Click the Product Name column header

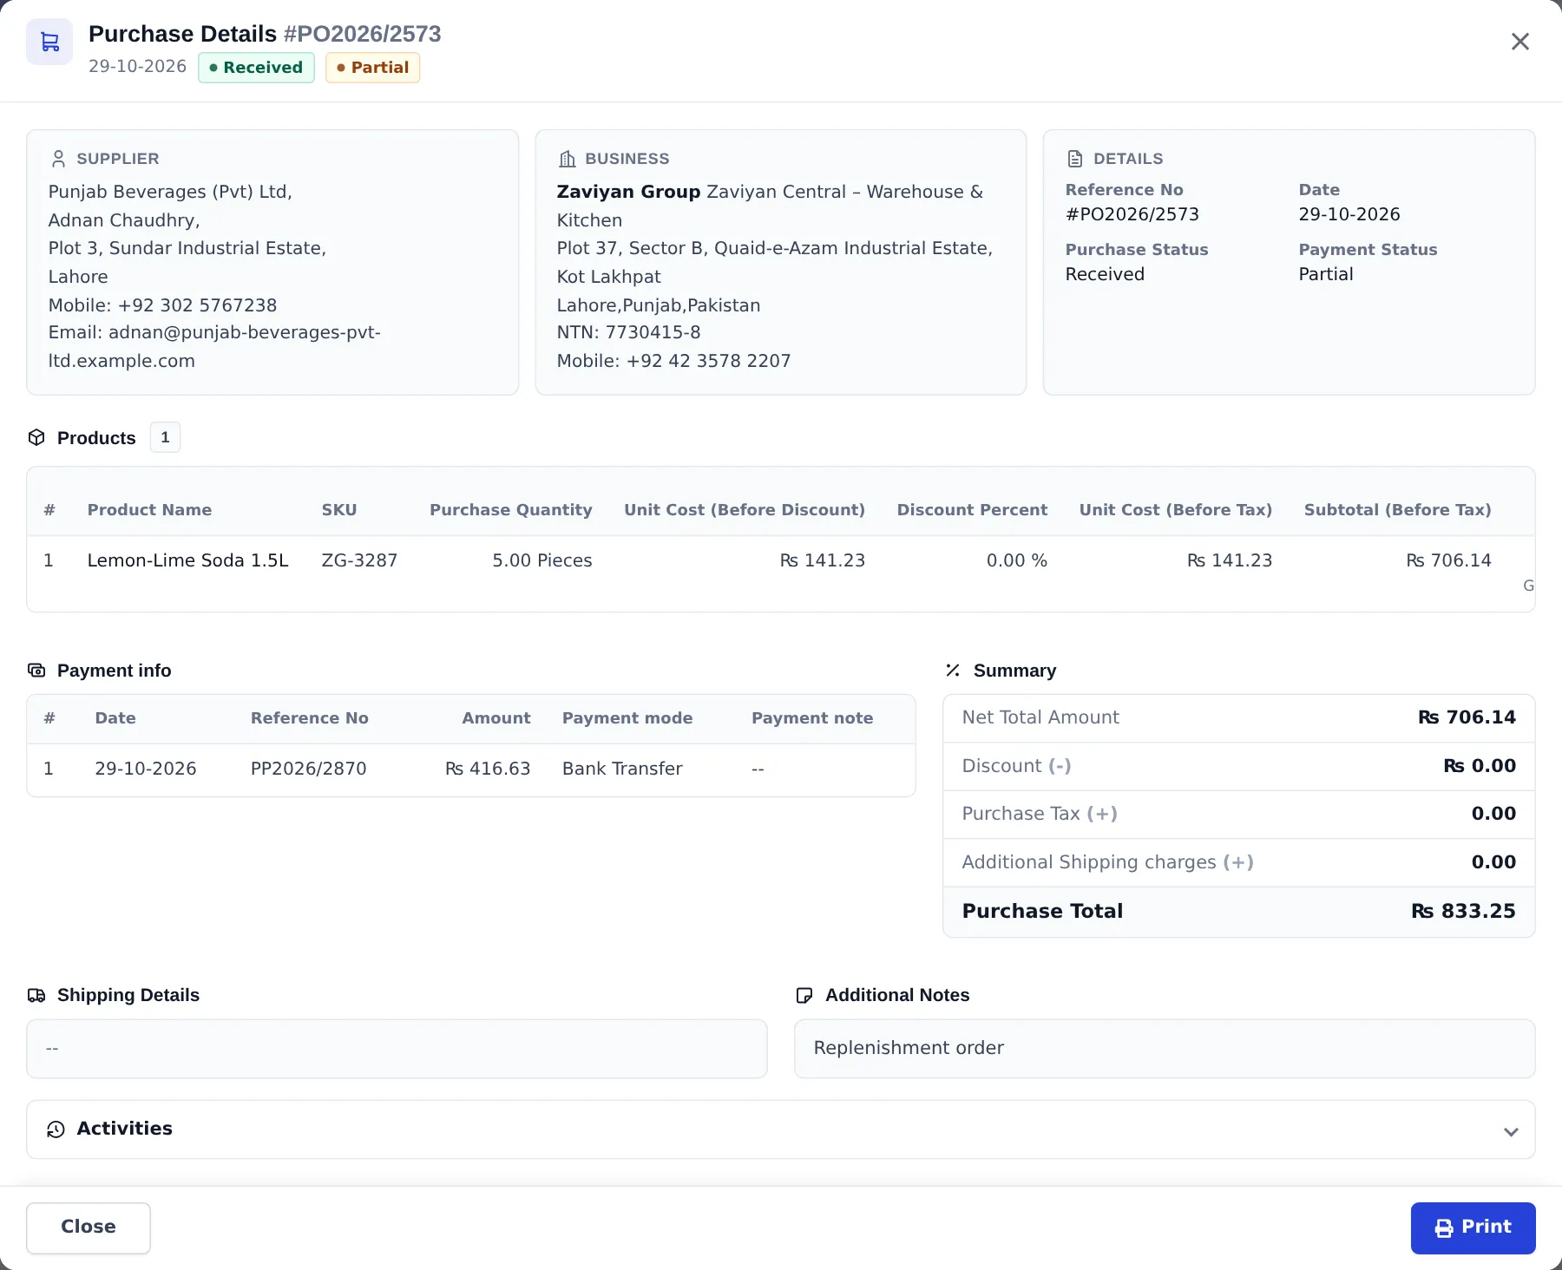149,510
